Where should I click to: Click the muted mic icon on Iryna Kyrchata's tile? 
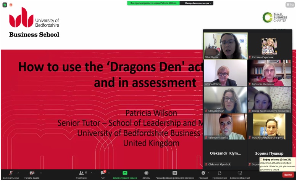click(250, 138)
